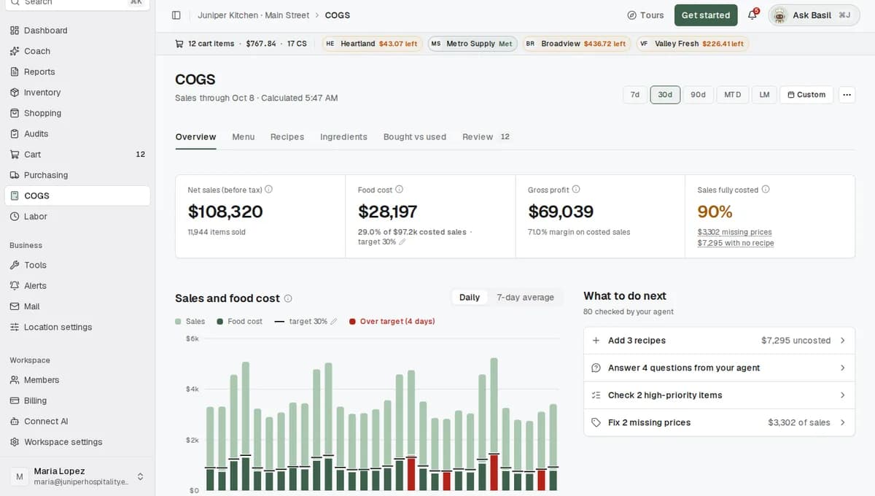Open Location settings in the sidebar
This screenshot has width=875, height=496.
77,327
